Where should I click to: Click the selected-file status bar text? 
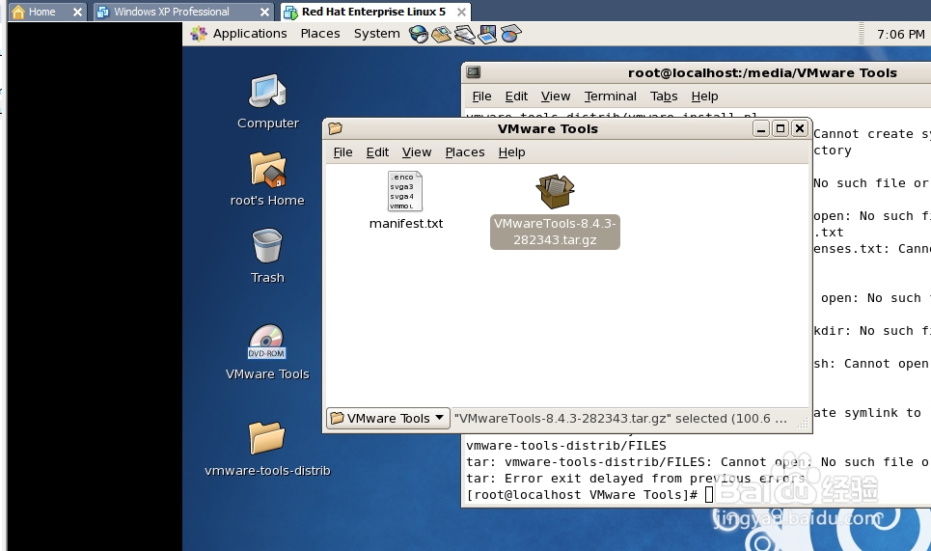coord(620,418)
